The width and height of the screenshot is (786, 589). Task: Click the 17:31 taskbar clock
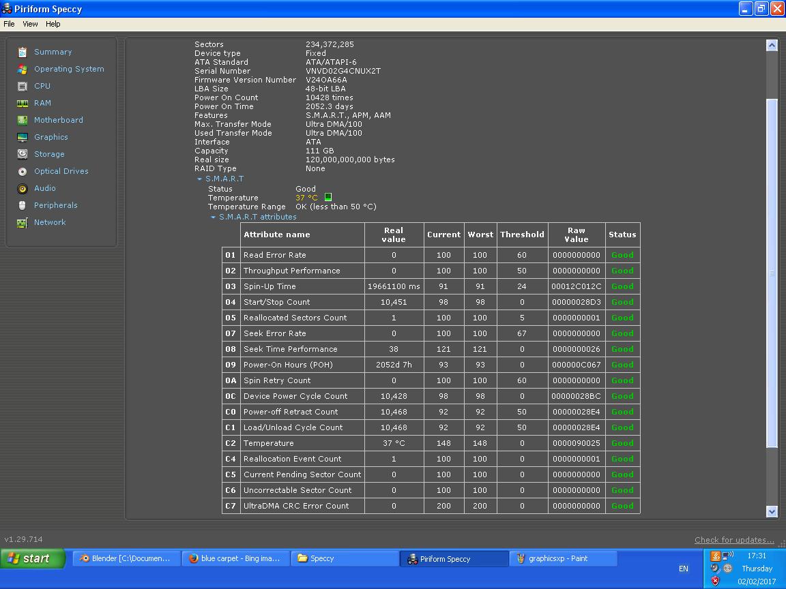coord(757,556)
